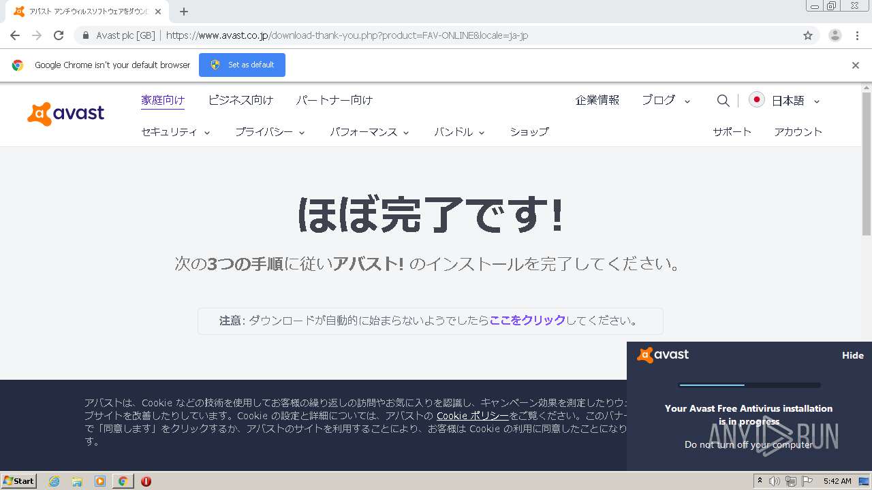The image size is (872, 490).
Task: Open the サポート menu item
Action: point(732,132)
